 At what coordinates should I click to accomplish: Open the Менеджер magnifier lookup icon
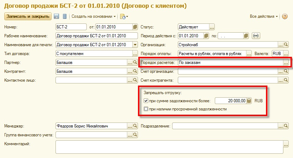(135, 126)
